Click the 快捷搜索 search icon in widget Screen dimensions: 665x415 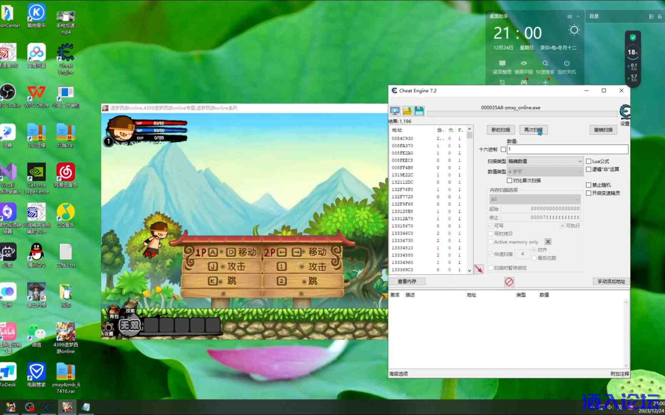pos(545,63)
